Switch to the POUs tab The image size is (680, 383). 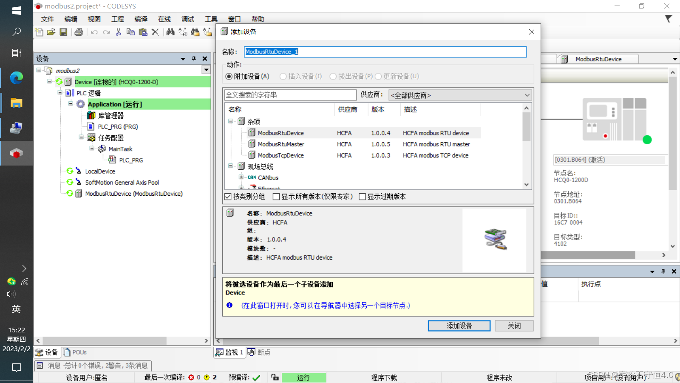click(x=75, y=352)
